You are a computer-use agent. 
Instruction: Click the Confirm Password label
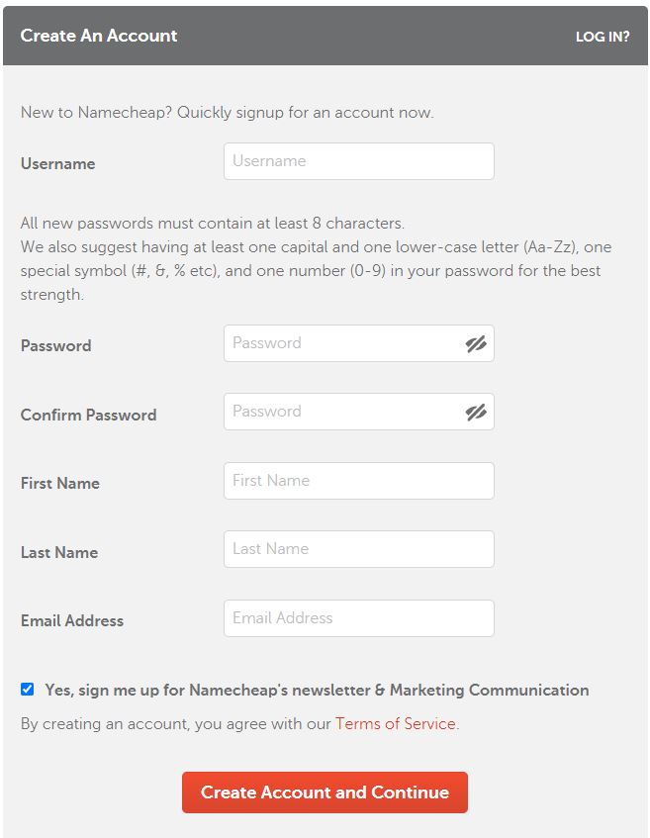(88, 415)
